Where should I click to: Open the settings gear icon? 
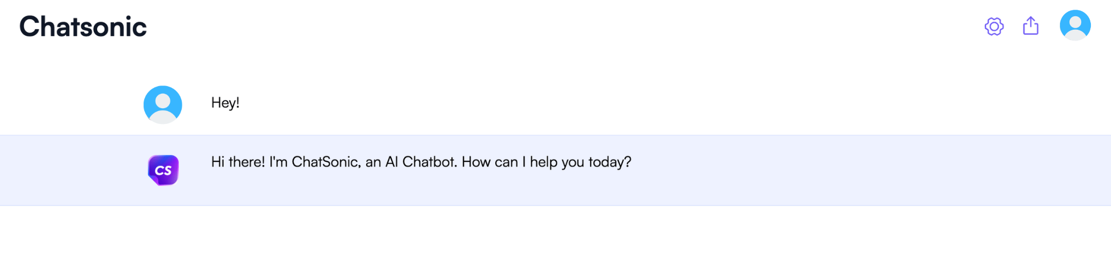point(994,27)
